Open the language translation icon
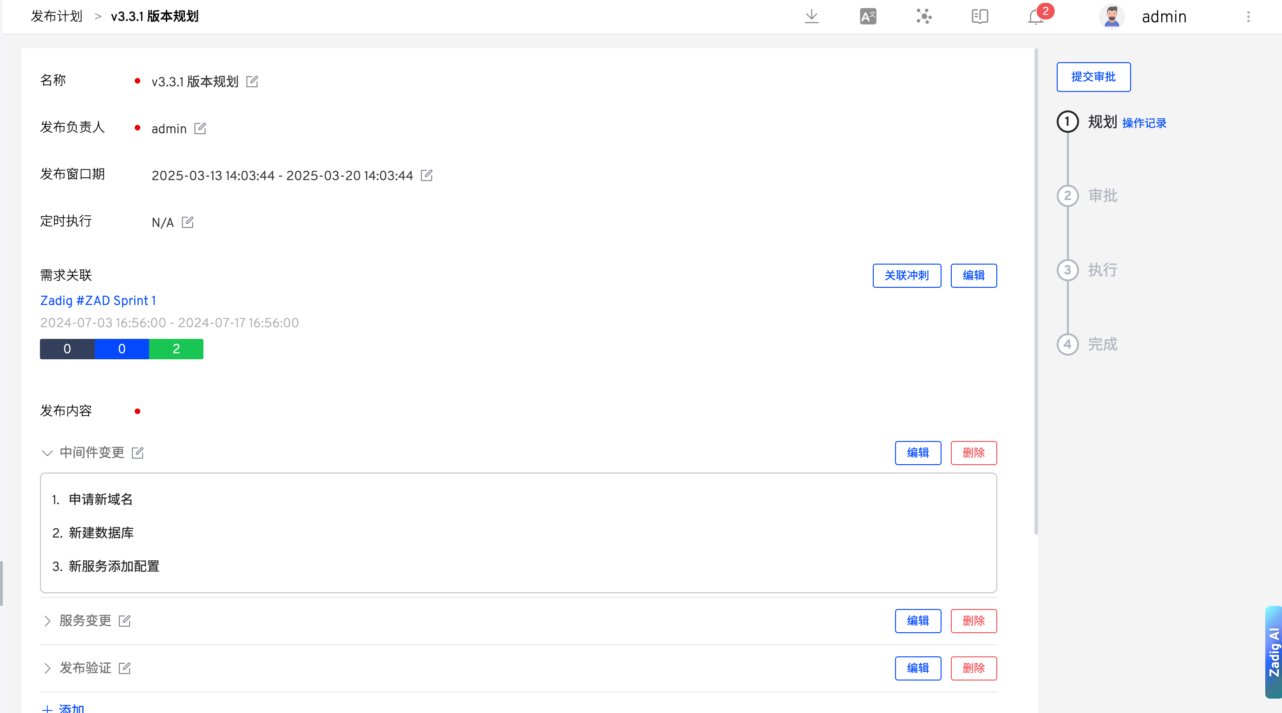 [868, 16]
